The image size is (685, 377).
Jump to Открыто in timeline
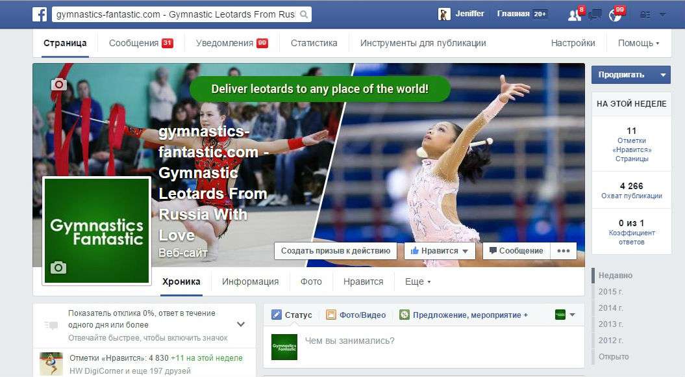[x=614, y=356]
